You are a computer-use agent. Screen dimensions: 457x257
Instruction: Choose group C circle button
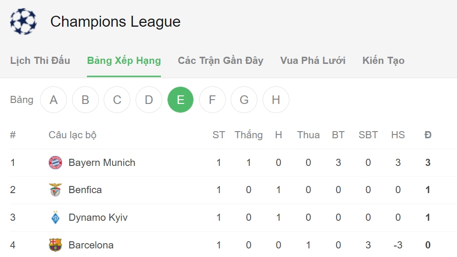117,100
